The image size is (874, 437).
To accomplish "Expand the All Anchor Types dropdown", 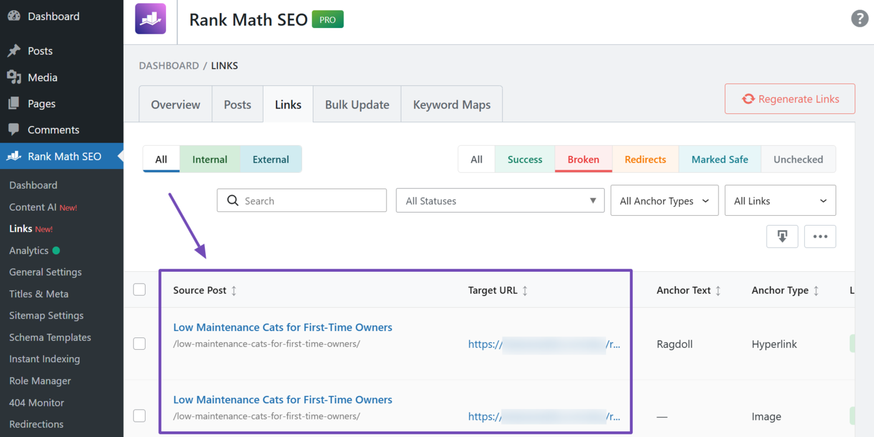I will click(664, 200).
